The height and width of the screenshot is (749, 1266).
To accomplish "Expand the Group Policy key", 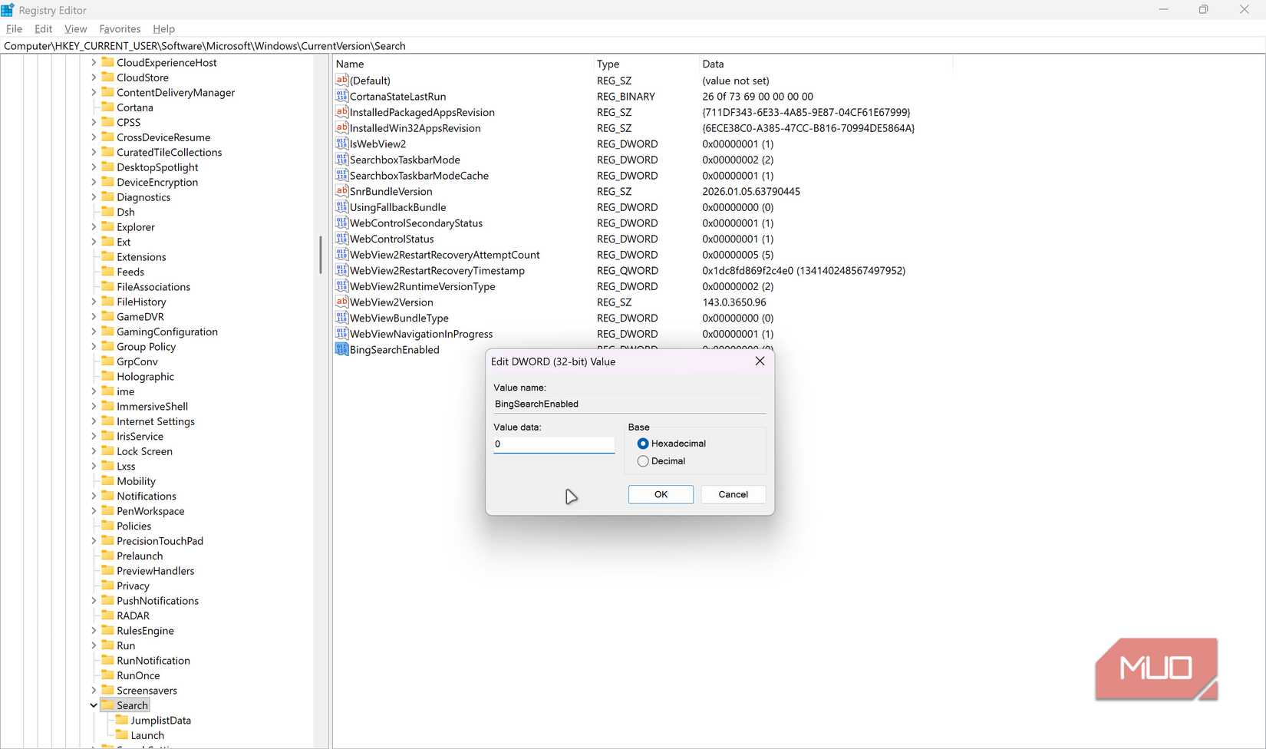I will pos(94,346).
